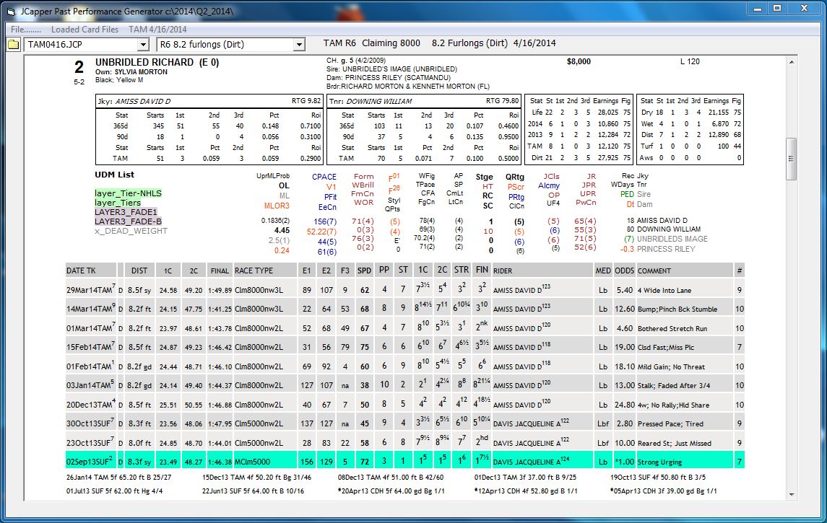Select the 14Mar14TAM past race date
This screenshot has width=827, height=523.
click(91, 309)
